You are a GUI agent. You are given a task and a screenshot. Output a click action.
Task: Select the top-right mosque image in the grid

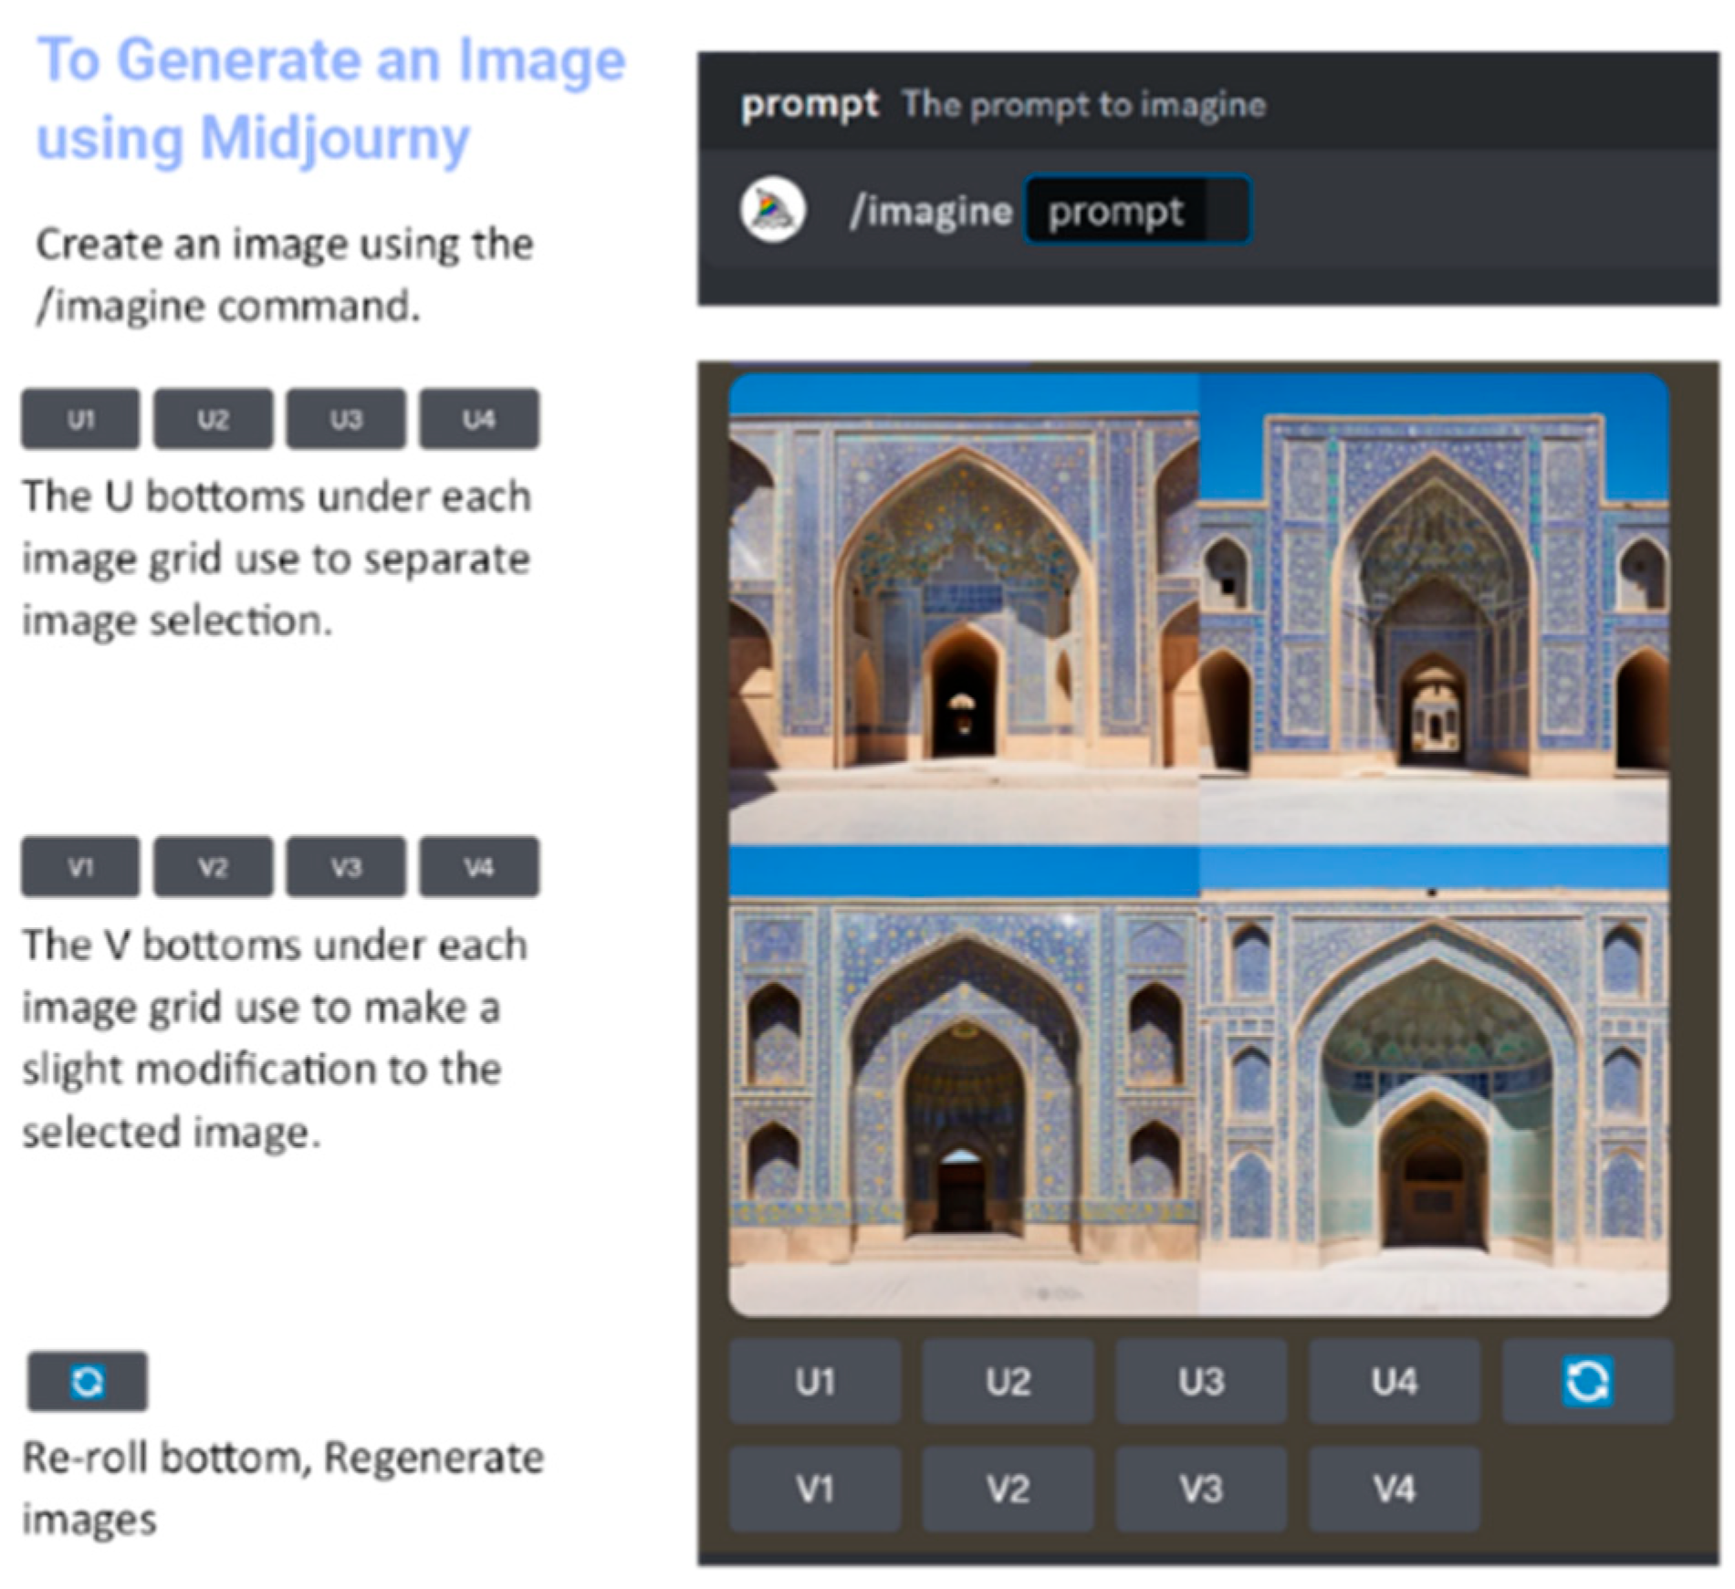[x=1434, y=609]
